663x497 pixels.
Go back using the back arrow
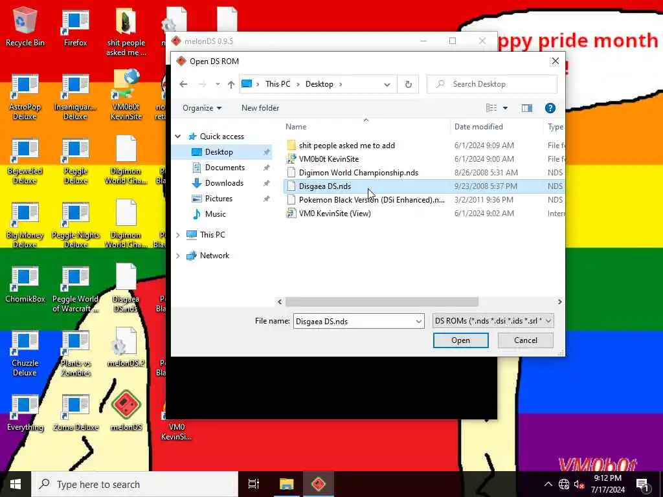[183, 84]
